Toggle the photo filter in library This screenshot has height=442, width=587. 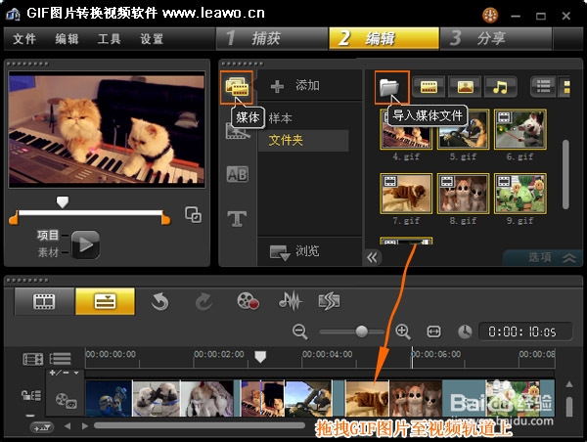[x=465, y=87]
